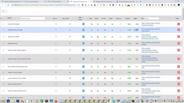Remove the 'ламинат egger каштан жирона' row
Viewport: 184px width, 103px height.
click(179, 50)
